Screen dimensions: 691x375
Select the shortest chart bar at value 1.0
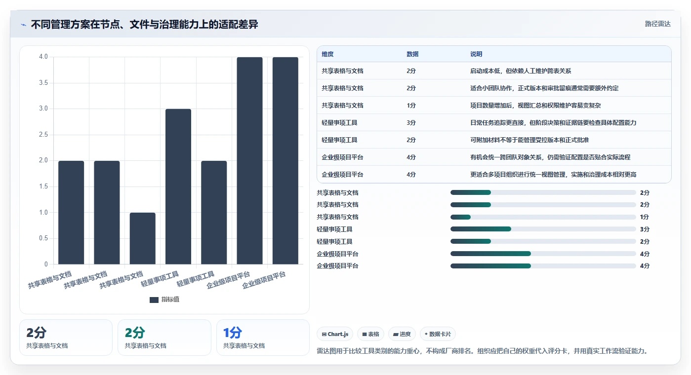[x=143, y=238]
